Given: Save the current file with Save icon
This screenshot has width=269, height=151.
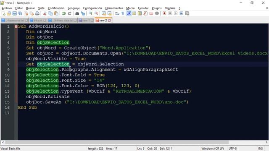Looking at the screenshot, I should coord(15,13).
